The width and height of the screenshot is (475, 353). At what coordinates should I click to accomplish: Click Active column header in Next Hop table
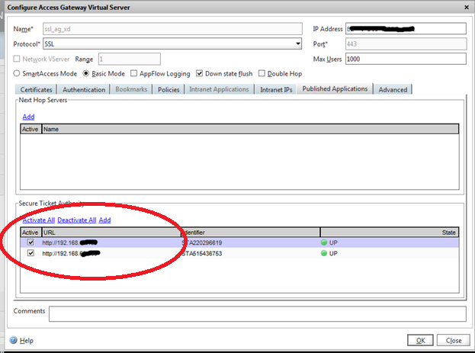point(31,129)
